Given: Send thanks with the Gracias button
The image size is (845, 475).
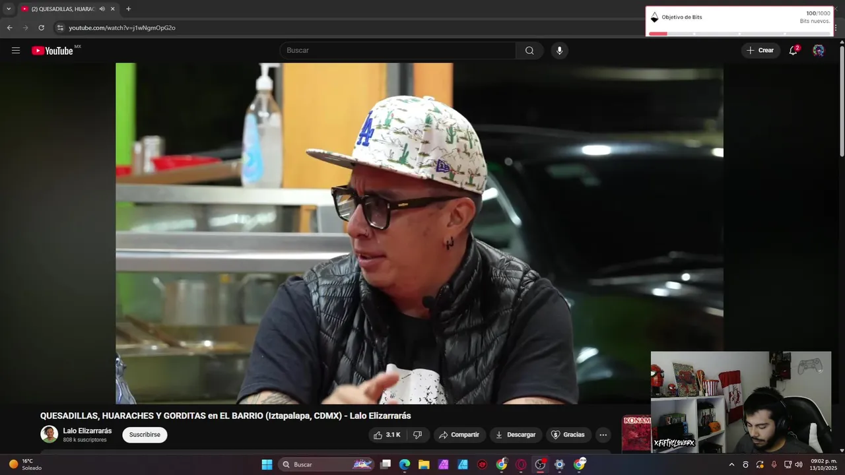Looking at the screenshot, I should pyautogui.click(x=568, y=435).
